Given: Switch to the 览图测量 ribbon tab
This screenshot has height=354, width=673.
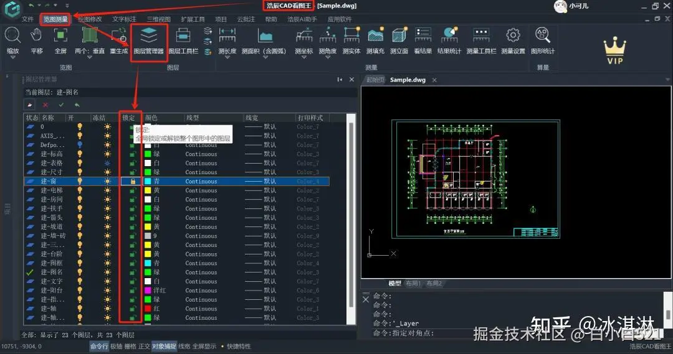Looking at the screenshot, I should tap(55, 19).
